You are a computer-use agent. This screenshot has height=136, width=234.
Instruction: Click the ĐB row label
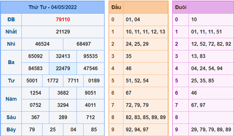(x=11, y=20)
